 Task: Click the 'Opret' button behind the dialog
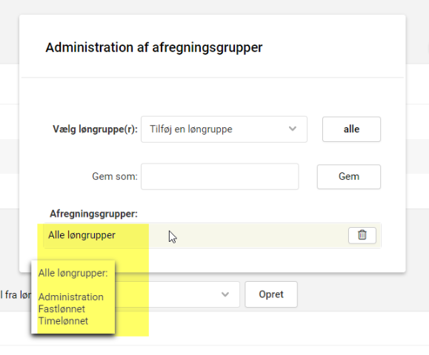point(271,294)
